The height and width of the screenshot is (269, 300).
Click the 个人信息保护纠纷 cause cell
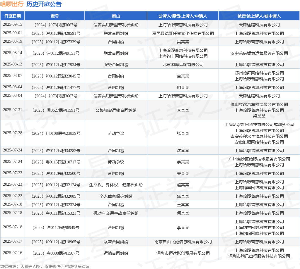click(x=116, y=196)
